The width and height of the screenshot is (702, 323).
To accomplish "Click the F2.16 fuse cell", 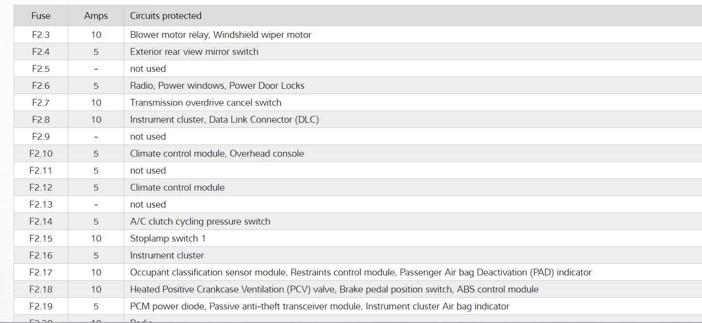I will (x=41, y=256).
